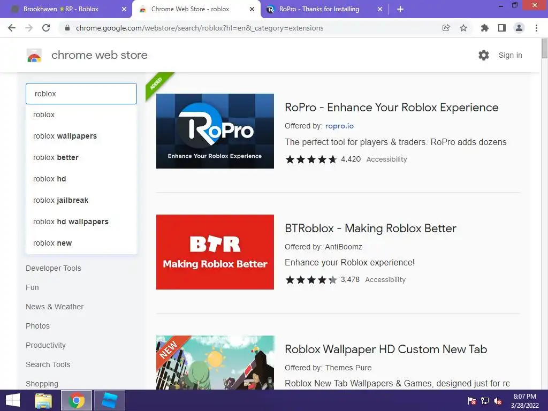The height and width of the screenshot is (411, 548).
Task: Click the lock icon in address bar
Action: click(x=67, y=28)
